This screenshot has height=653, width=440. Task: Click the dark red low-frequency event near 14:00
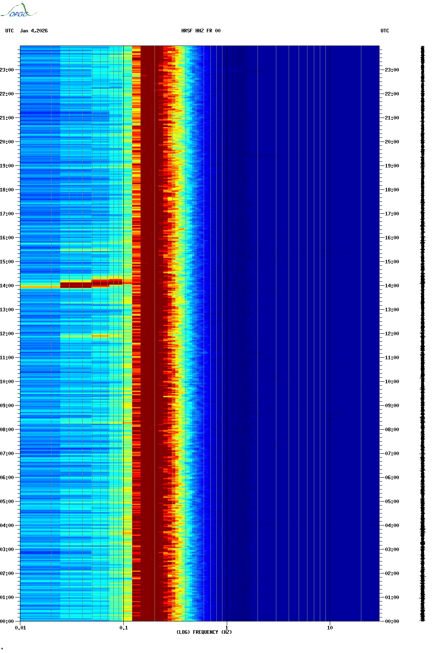click(x=76, y=285)
